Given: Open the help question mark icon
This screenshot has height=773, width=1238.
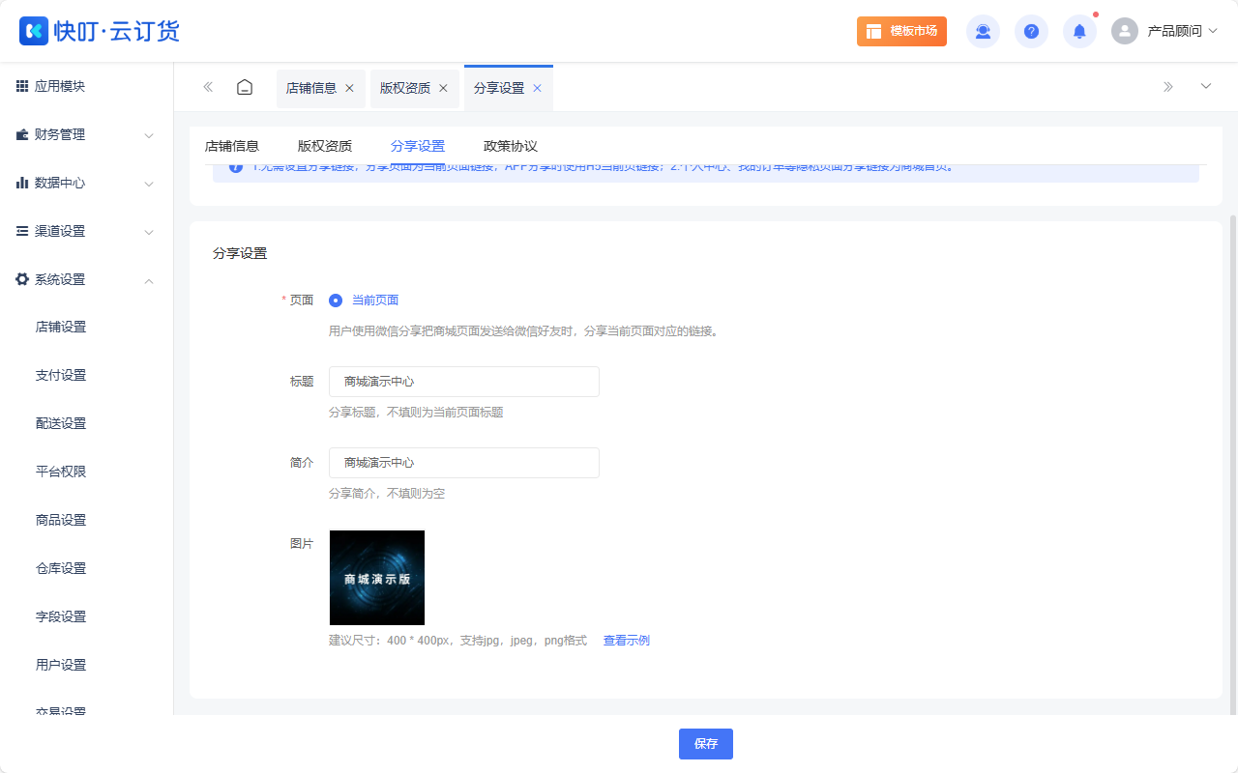Looking at the screenshot, I should (1031, 31).
